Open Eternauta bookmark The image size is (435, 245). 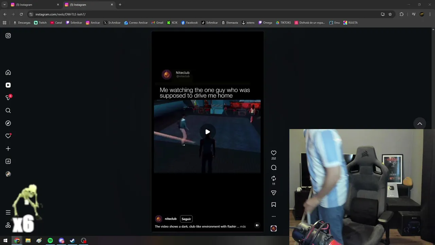pos(230,23)
